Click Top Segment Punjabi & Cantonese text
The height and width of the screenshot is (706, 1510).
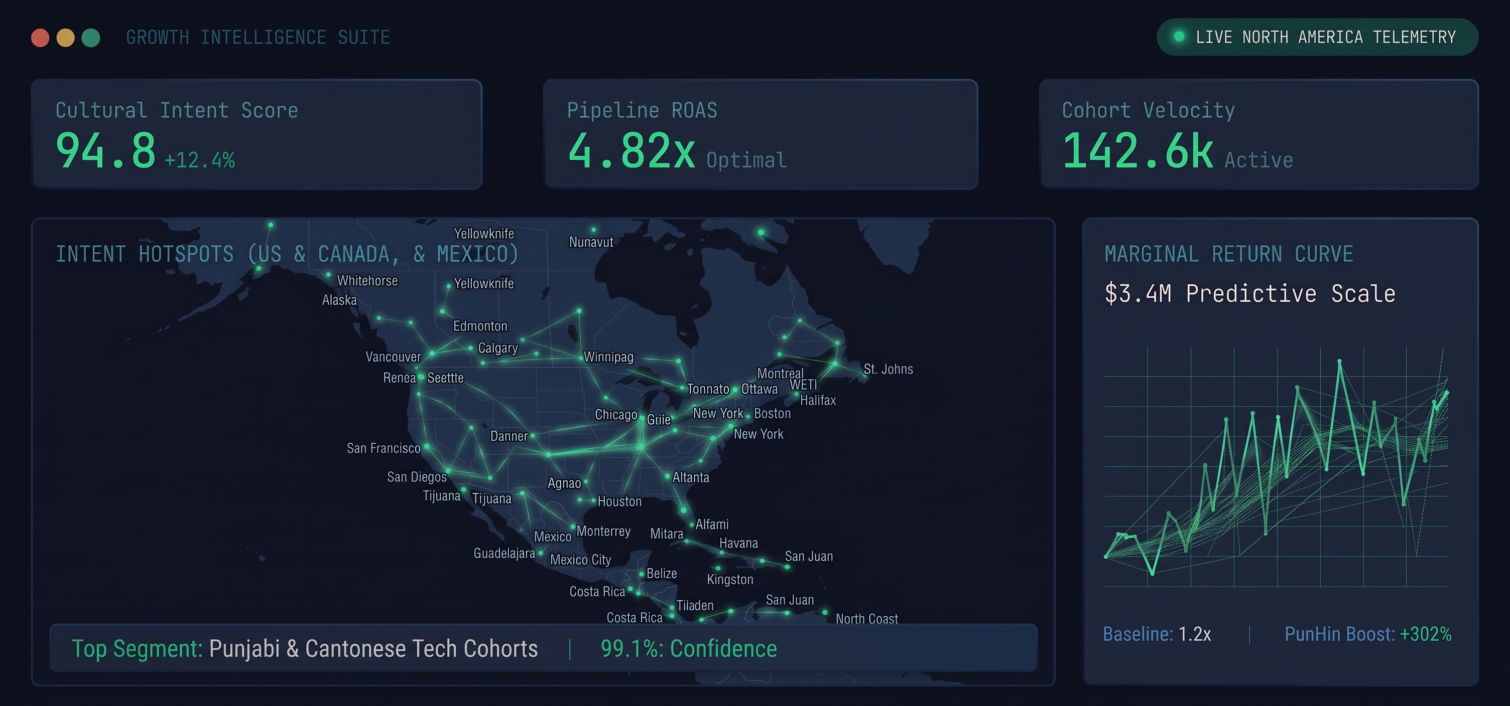pos(305,649)
